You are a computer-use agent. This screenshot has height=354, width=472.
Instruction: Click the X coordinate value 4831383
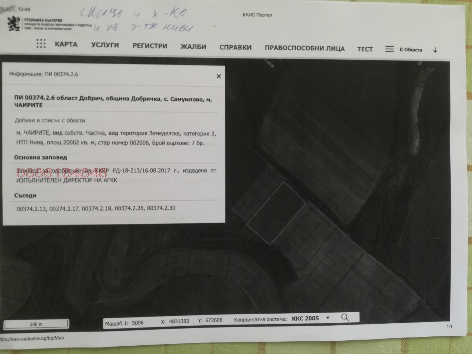click(179, 321)
